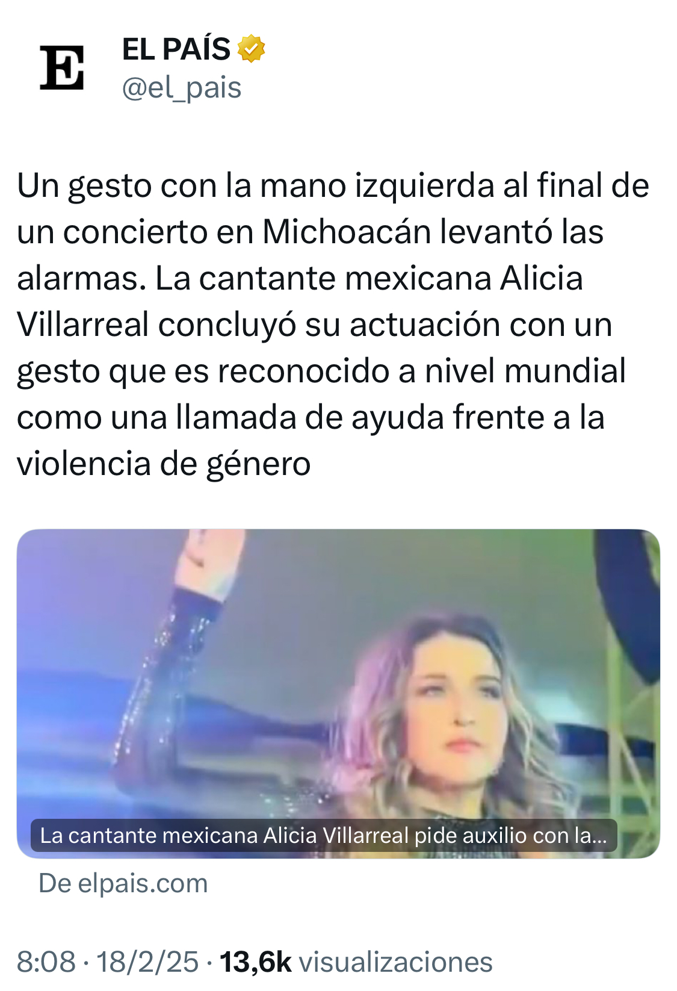Tap the ellipsis ending the card caption
The image size is (677, 991).
pyautogui.click(x=599, y=836)
